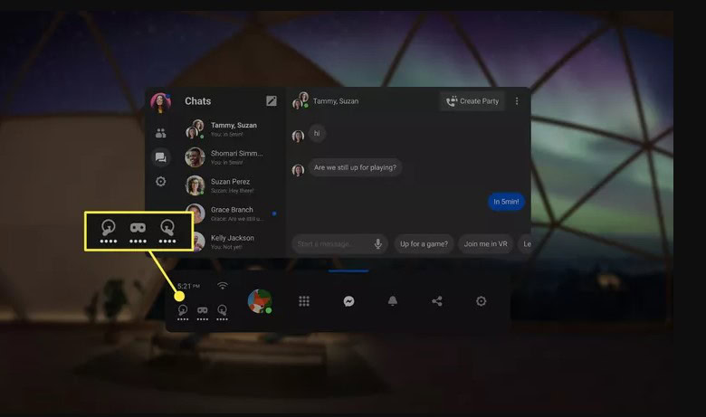Open the apps grid in menu bar

[304, 301]
